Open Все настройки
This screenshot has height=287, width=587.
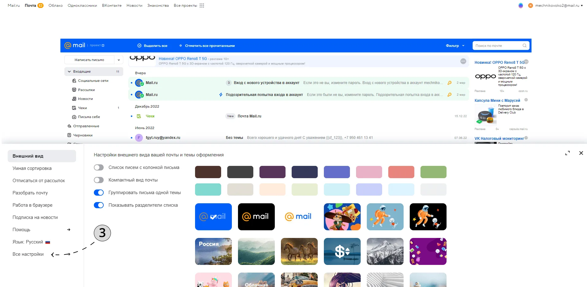click(x=28, y=254)
